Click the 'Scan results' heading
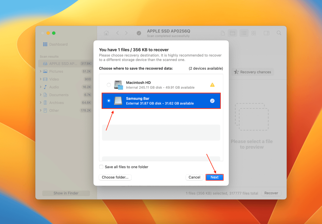This screenshot has width=322, height=224. coord(49,57)
